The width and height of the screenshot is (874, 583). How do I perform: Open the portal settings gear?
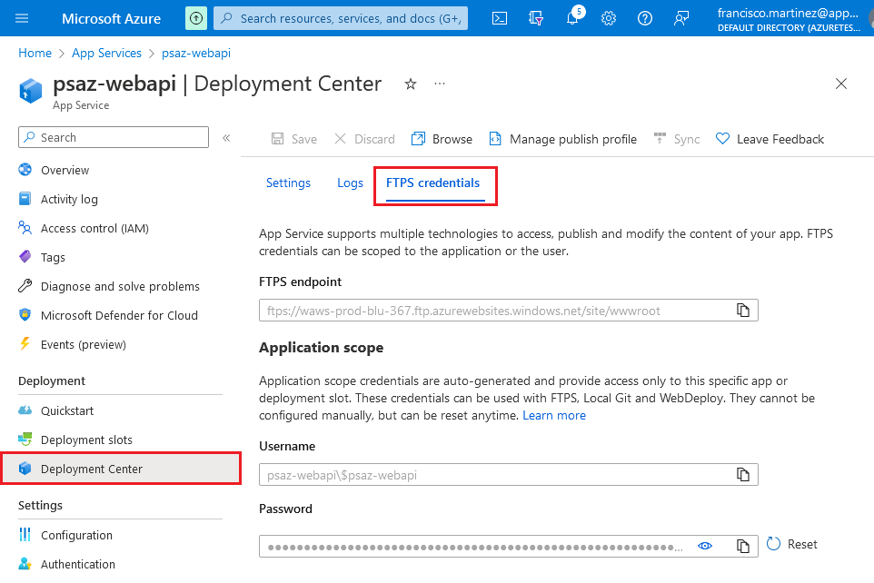608,17
